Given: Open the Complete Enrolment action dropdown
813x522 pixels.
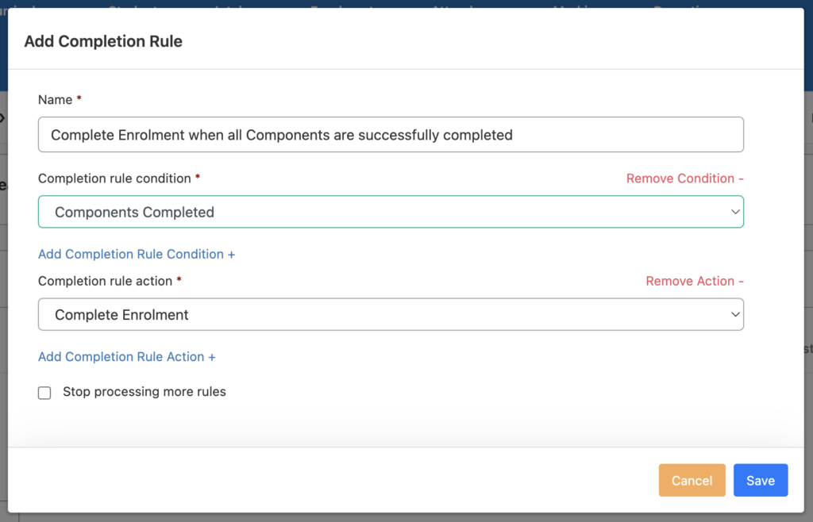Looking at the screenshot, I should click(381, 315).
